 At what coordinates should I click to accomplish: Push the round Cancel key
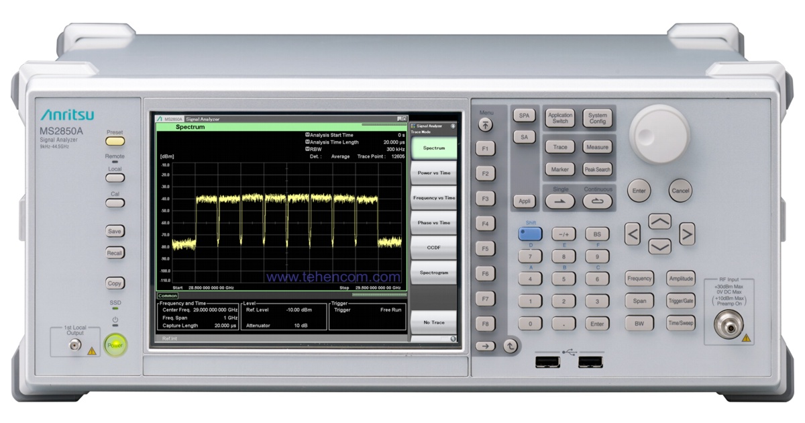(x=680, y=191)
